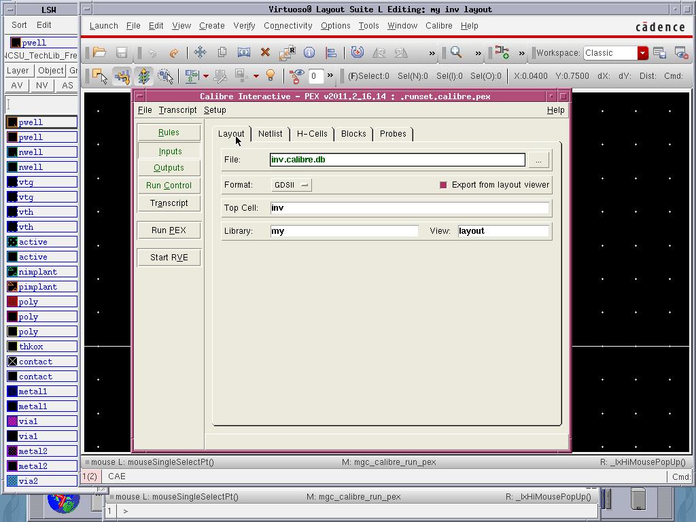
Task: Switch to the Probes tab
Action: pyautogui.click(x=393, y=134)
